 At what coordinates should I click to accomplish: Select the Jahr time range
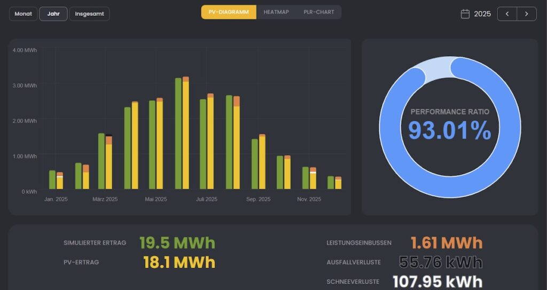pyautogui.click(x=53, y=14)
